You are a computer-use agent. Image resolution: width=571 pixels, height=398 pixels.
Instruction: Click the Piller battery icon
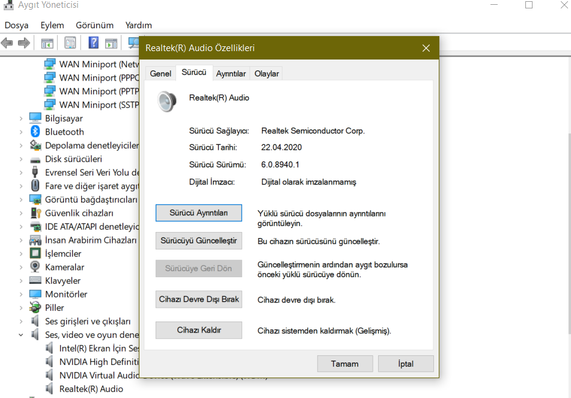coord(35,307)
